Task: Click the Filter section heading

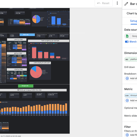Action: [x=127, y=127]
